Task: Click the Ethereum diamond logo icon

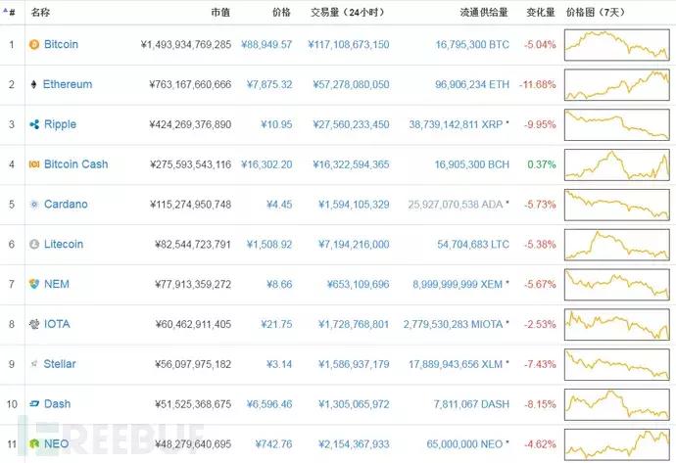Action: tap(34, 85)
